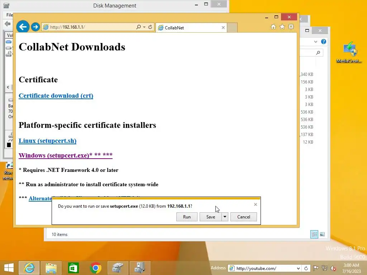This screenshot has width=367, height=275.
Task: Select the CollabNet browser tab
Action: [191, 28]
